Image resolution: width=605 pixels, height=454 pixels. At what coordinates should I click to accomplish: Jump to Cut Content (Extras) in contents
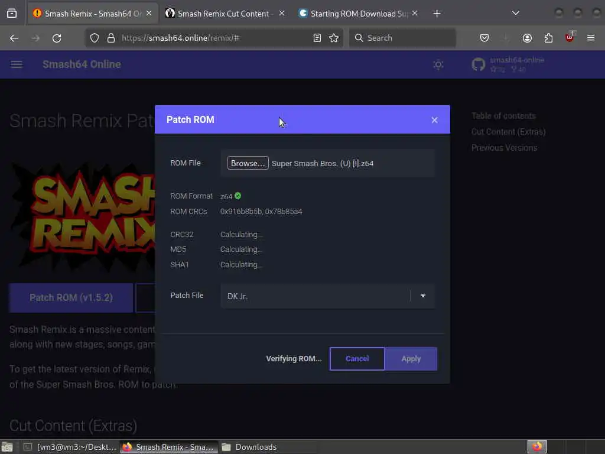click(x=508, y=132)
